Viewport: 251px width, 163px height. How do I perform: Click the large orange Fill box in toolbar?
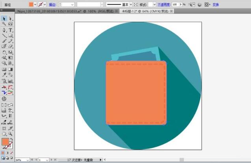pos(5,142)
